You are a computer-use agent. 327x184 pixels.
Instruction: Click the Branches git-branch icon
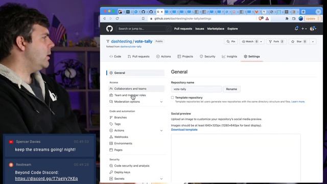pyautogui.click(x=111, y=118)
